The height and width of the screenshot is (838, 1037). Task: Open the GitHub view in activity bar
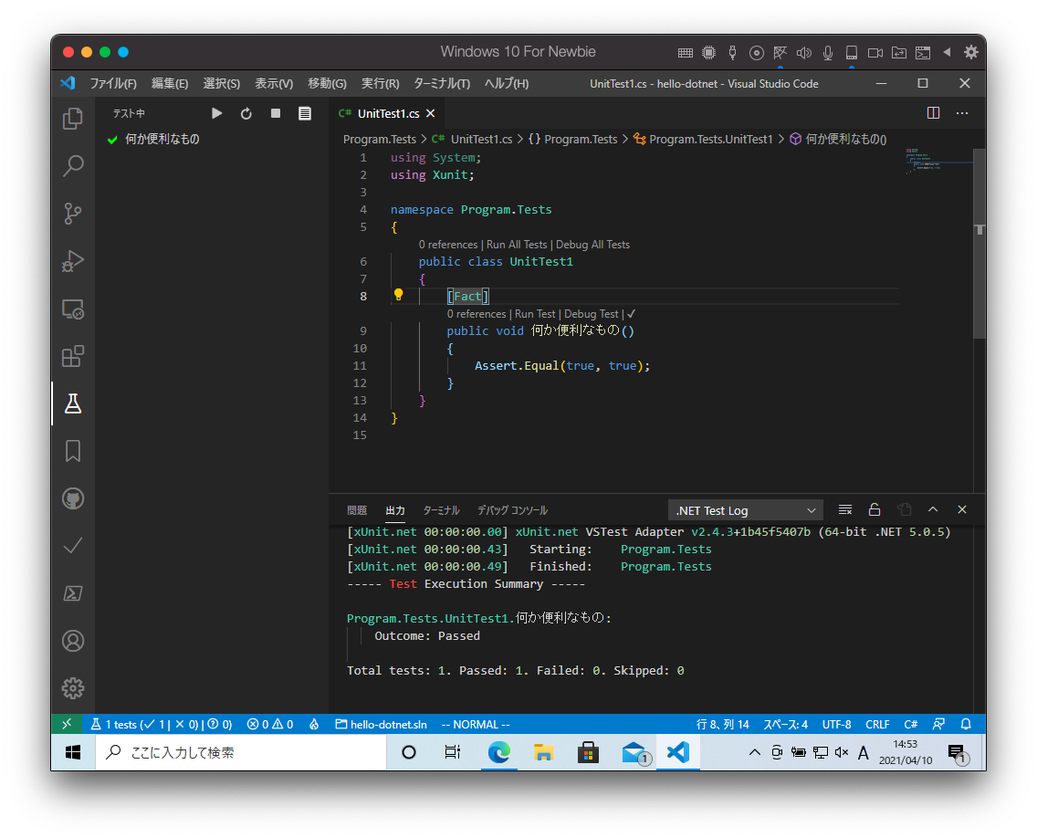(x=73, y=498)
